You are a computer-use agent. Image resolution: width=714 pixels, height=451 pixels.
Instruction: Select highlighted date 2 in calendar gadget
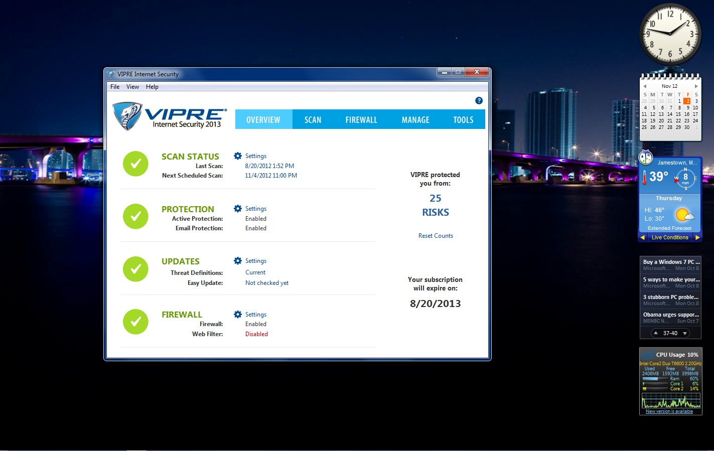(687, 101)
